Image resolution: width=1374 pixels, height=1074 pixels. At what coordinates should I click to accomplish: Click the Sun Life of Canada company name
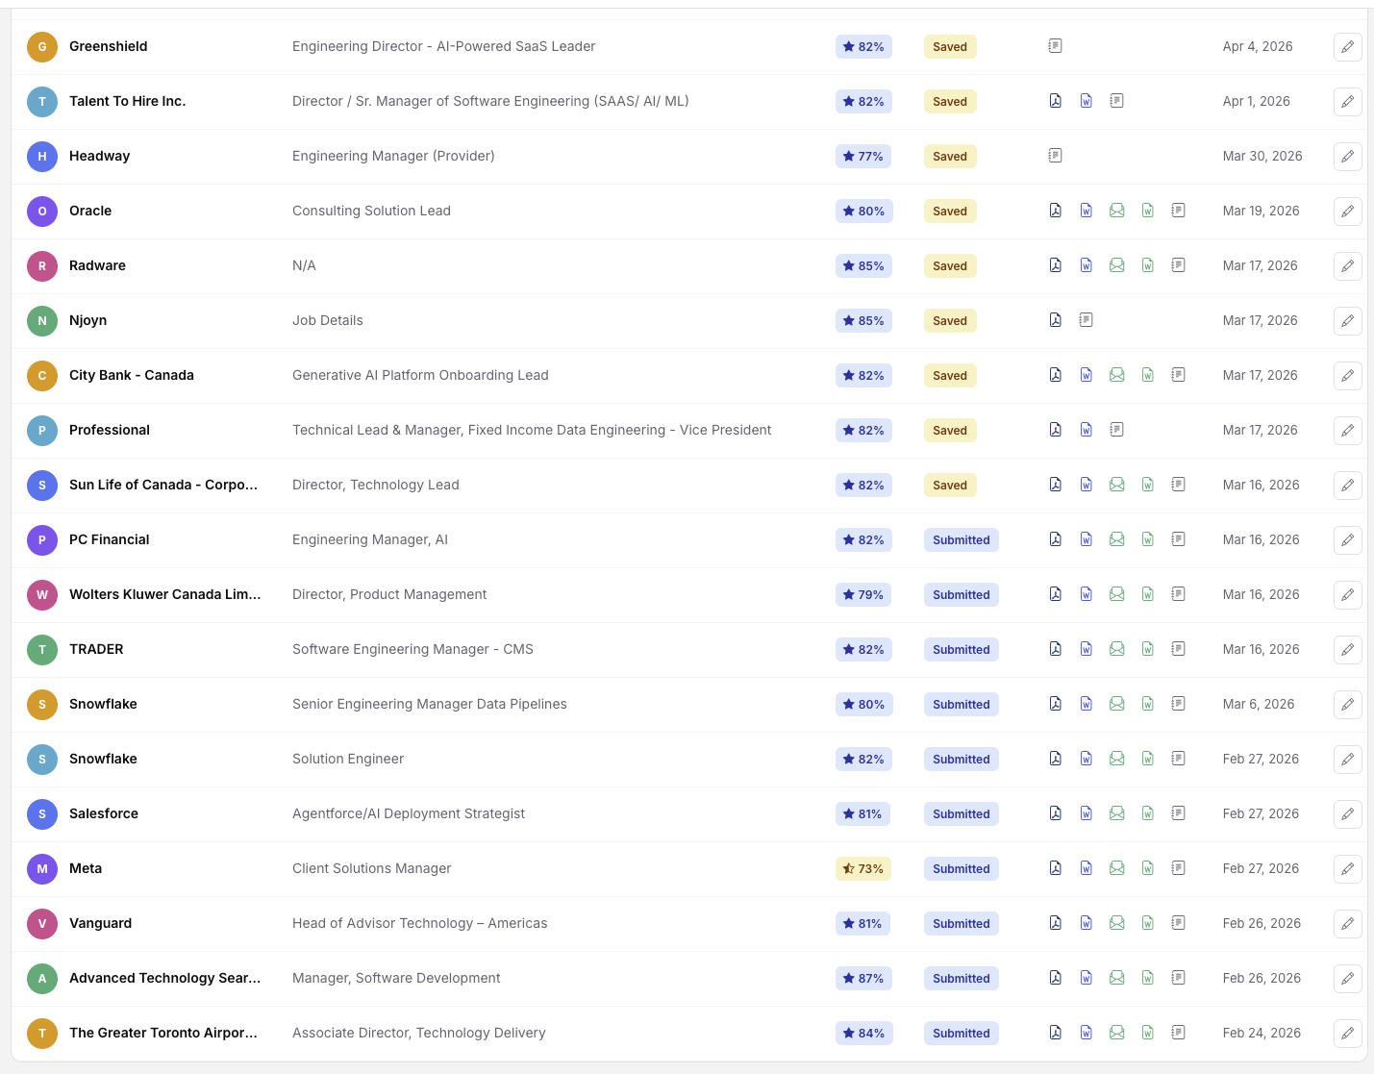(163, 485)
